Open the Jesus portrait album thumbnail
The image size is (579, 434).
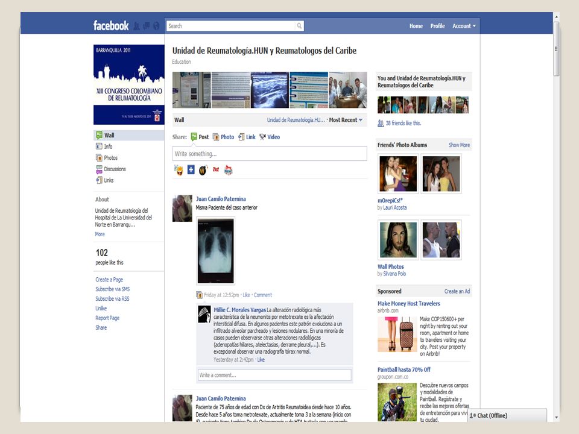[x=398, y=241]
